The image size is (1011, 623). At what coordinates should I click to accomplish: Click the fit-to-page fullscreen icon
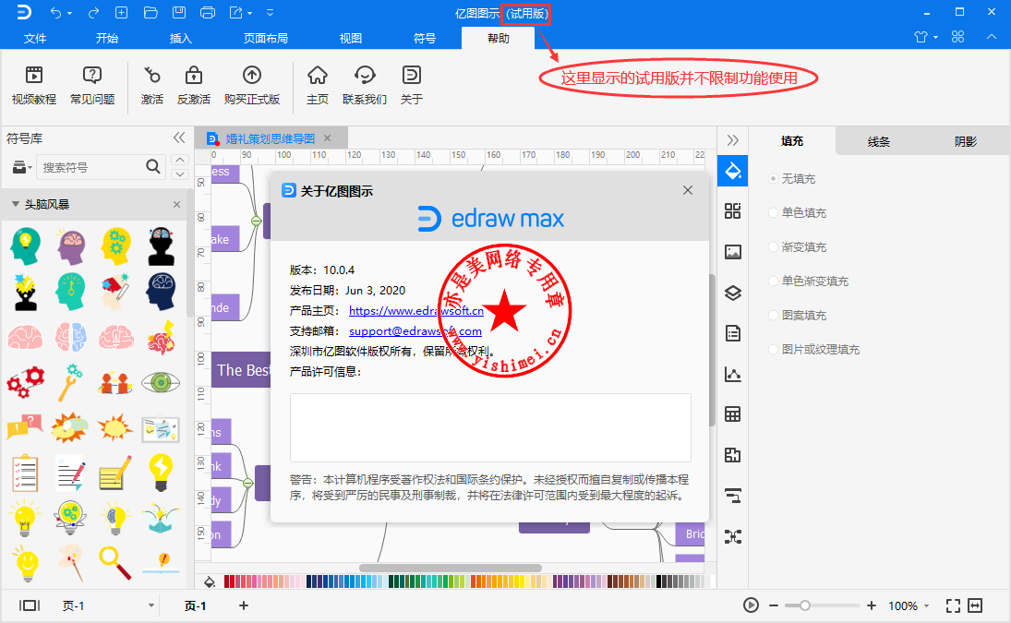[953, 605]
